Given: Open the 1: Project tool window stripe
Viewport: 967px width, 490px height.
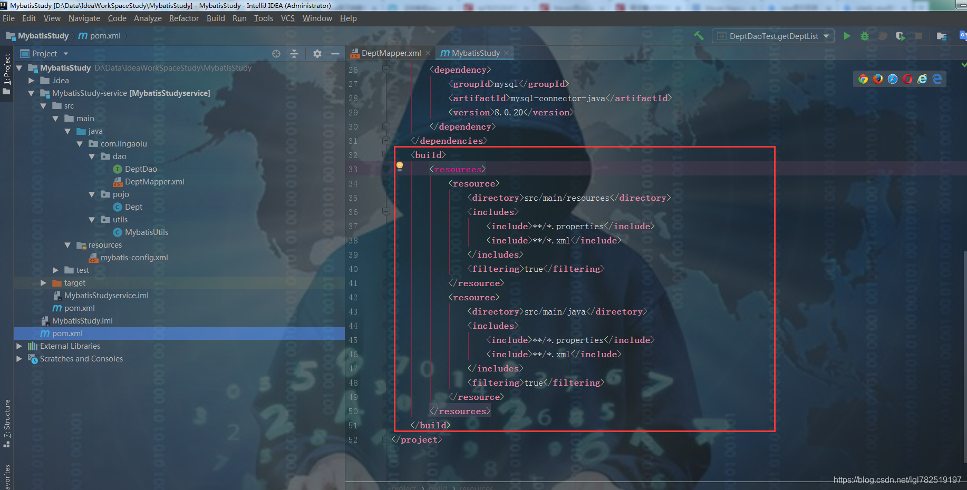Looking at the screenshot, I should click(x=6, y=74).
